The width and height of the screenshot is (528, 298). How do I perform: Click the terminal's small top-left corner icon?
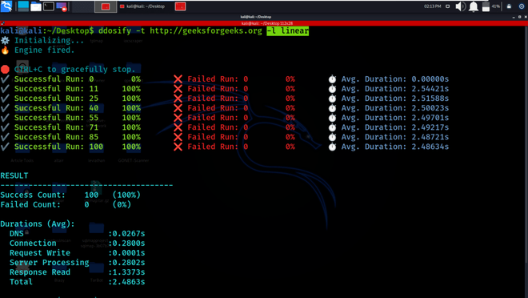[x=2, y=23]
